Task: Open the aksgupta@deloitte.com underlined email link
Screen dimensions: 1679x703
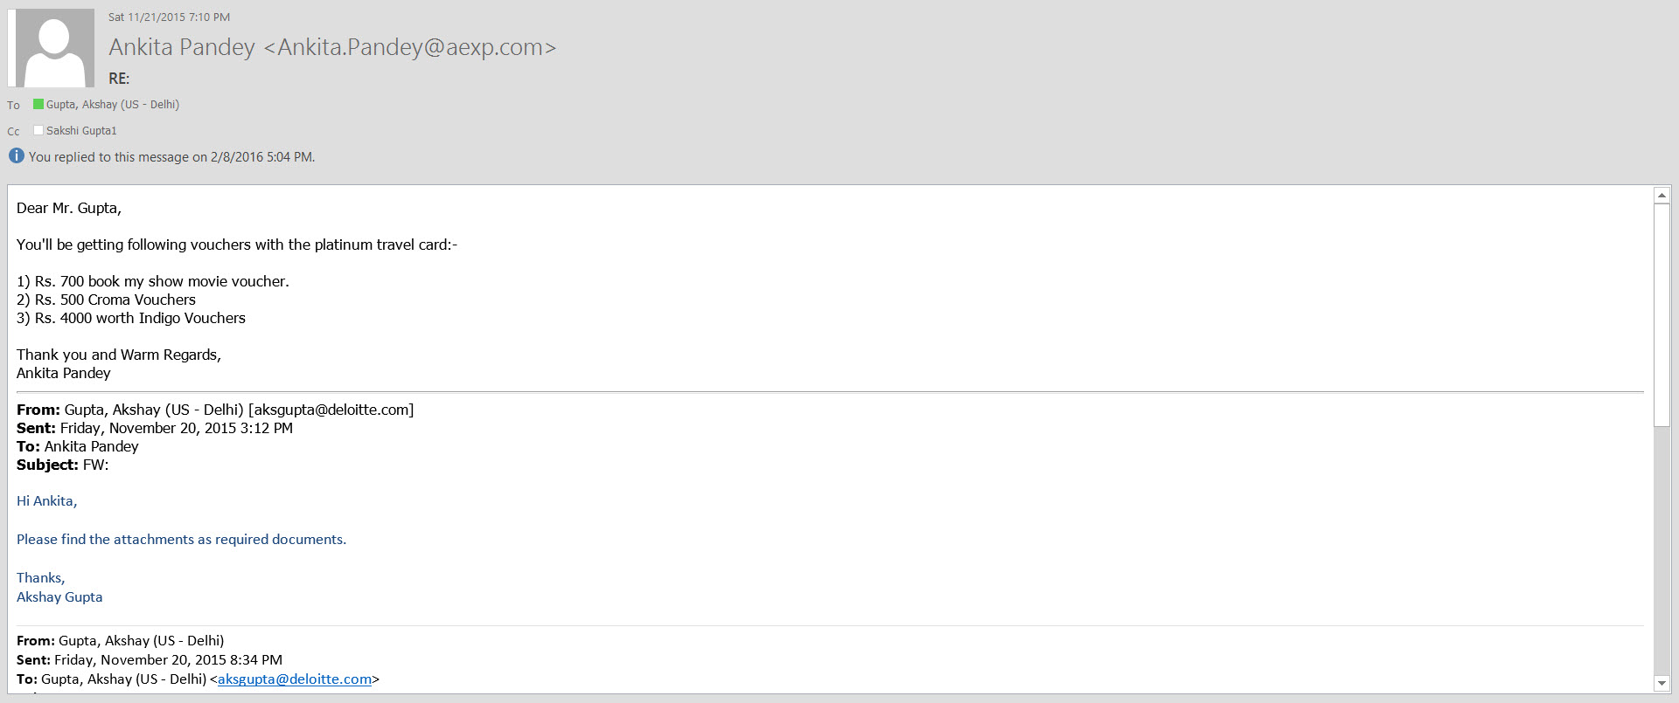Action: pos(295,679)
